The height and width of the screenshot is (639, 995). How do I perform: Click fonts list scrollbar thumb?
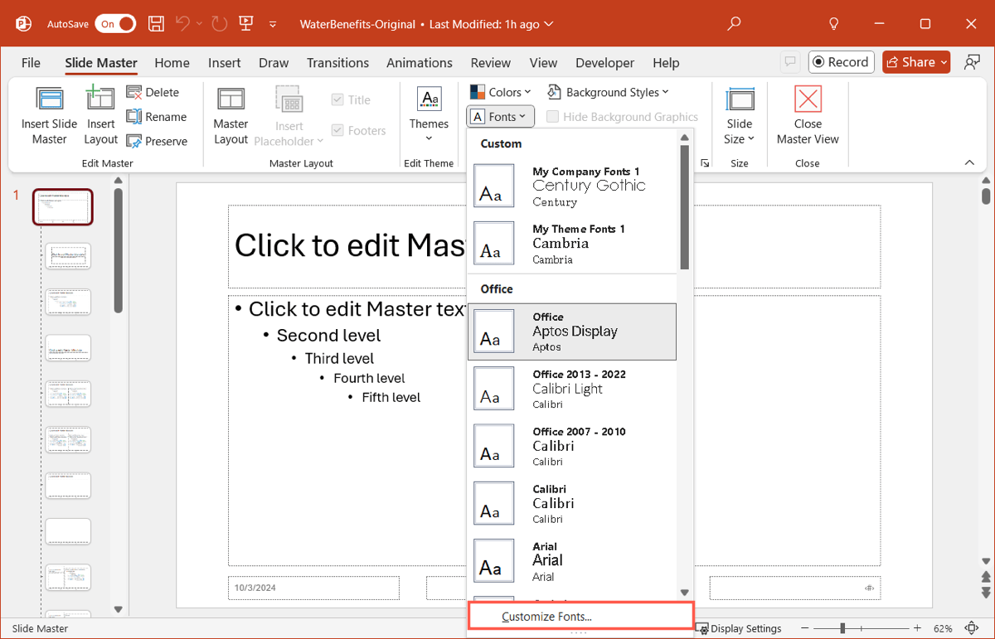click(x=685, y=207)
